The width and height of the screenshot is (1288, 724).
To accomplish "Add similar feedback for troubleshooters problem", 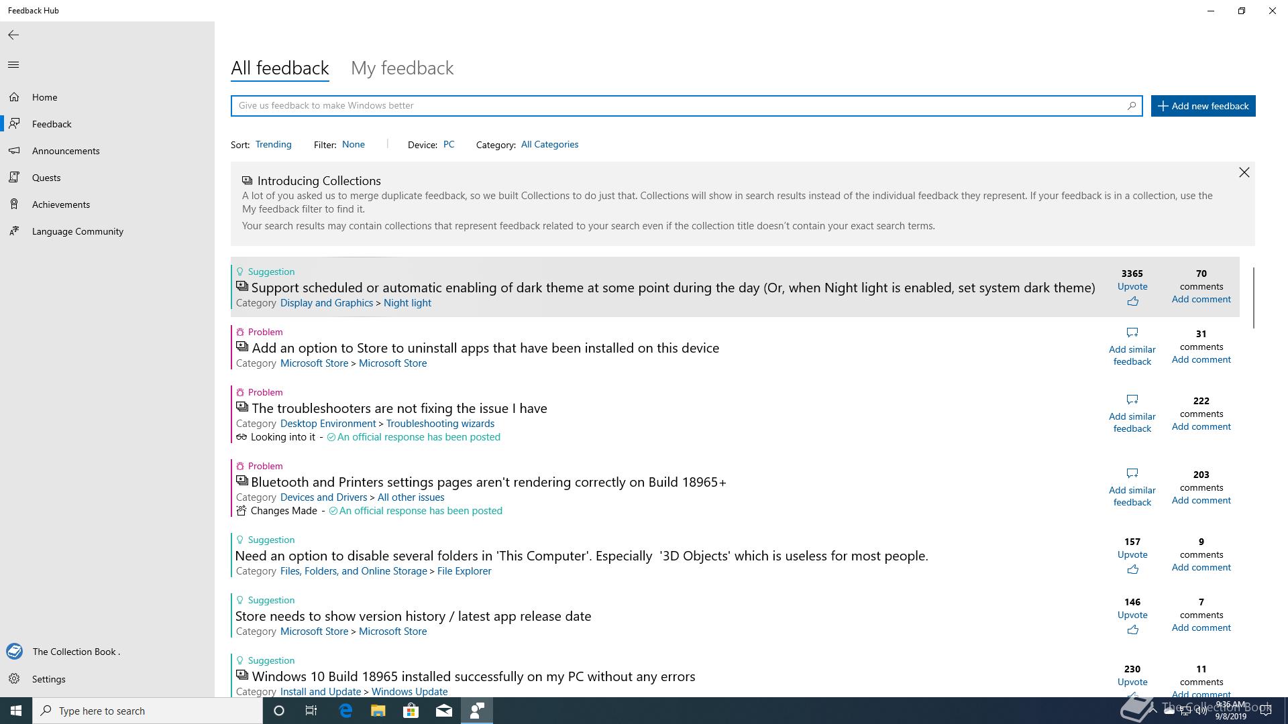I will point(1132,414).
